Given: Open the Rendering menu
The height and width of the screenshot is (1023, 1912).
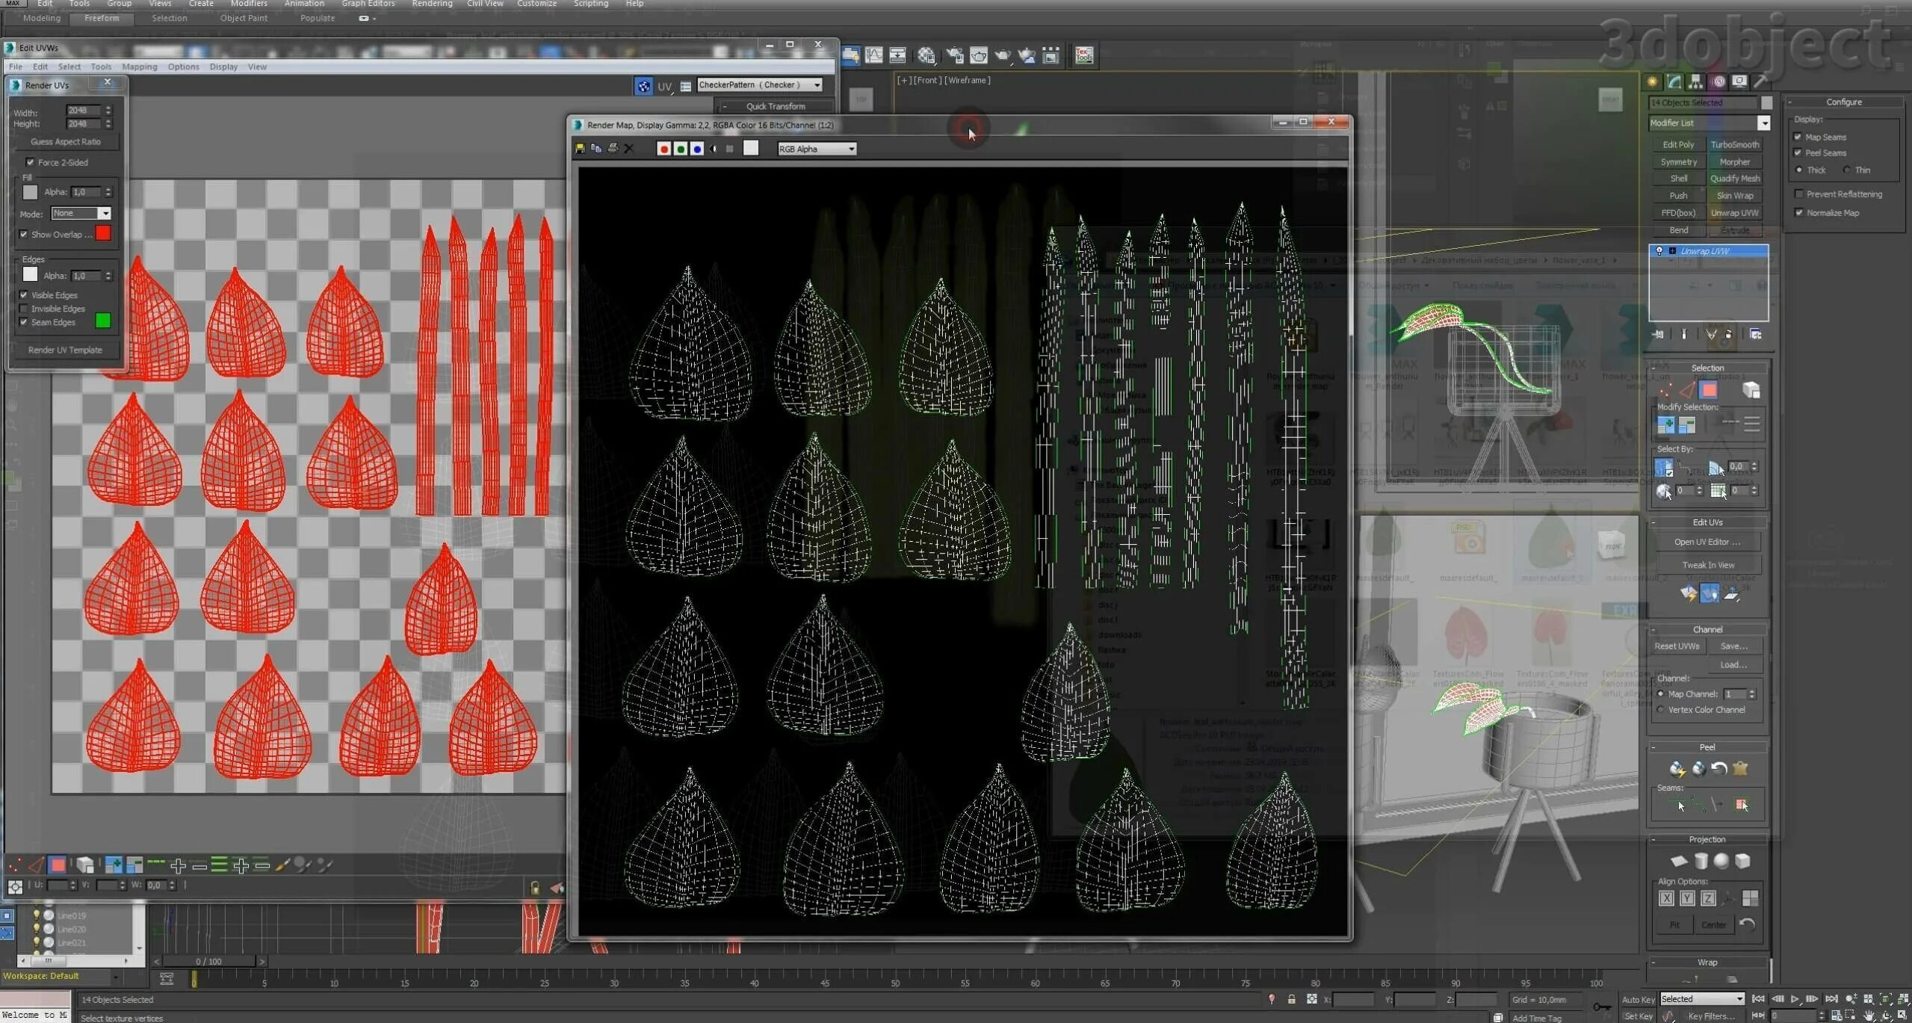Looking at the screenshot, I should pyautogui.click(x=432, y=4).
